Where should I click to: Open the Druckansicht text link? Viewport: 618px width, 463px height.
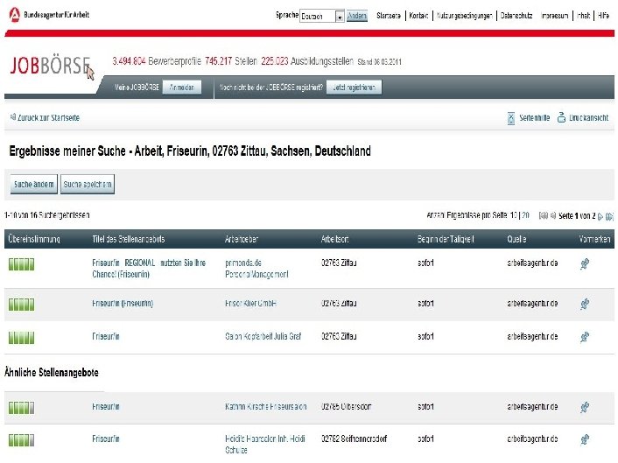589,117
